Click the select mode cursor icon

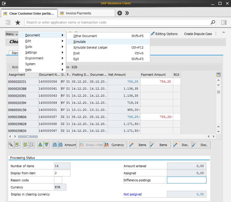tap(11, 145)
